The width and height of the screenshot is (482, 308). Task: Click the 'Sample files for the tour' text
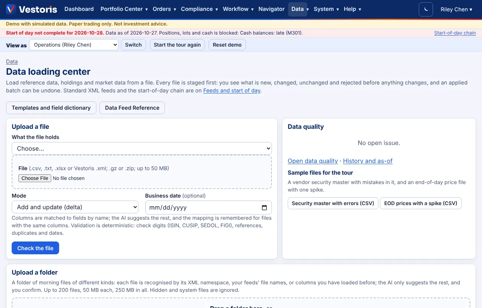320,173
